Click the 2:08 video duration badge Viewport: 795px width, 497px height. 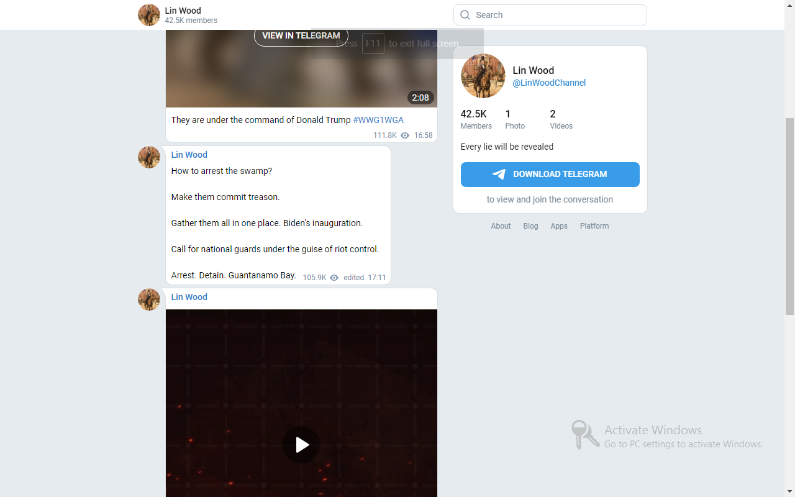pos(420,98)
